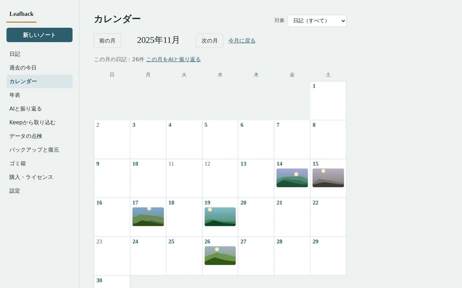Viewport: 462px width, 288px height.
Task: Select カレンダー in the sidebar
Action: pyautogui.click(x=40, y=82)
